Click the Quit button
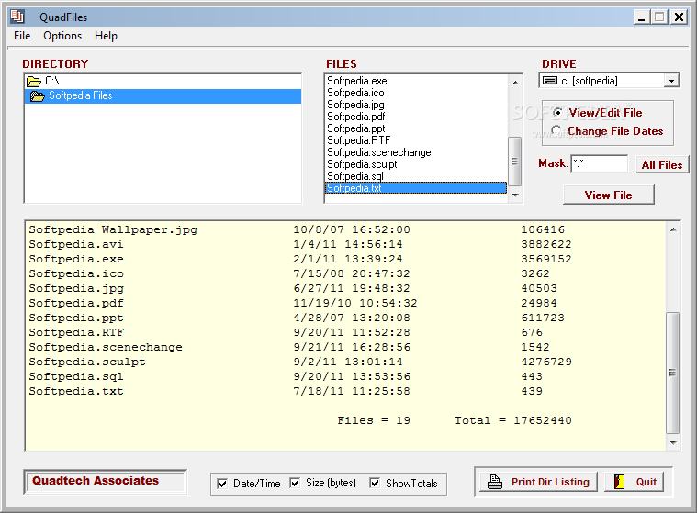 coord(635,482)
